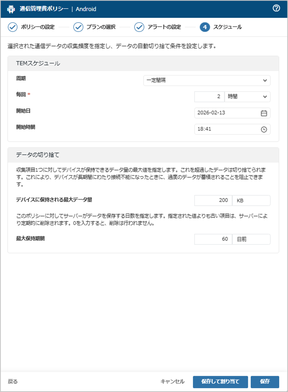Focus the 毎回 interval number field

click(x=209, y=97)
